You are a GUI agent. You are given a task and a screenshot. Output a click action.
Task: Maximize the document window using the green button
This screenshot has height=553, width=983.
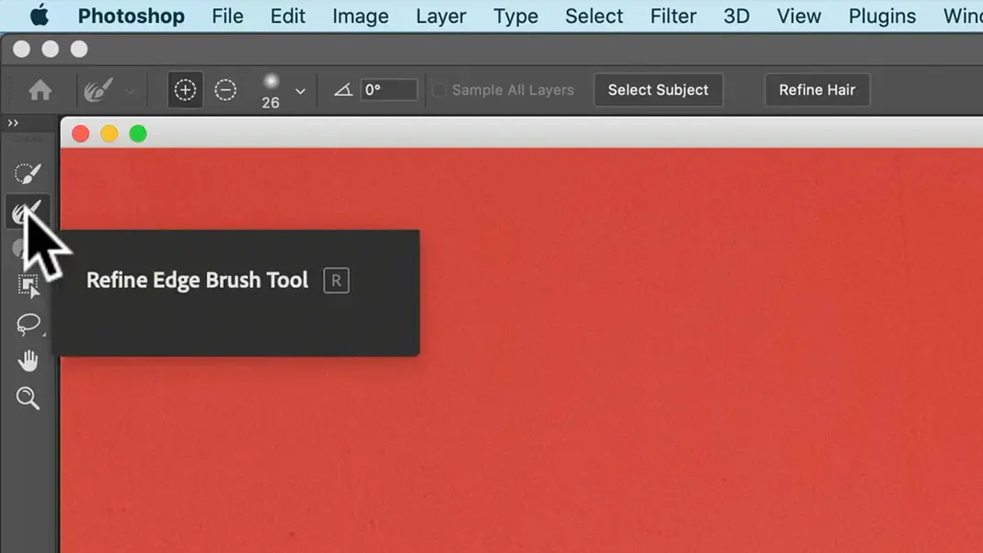(138, 133)
